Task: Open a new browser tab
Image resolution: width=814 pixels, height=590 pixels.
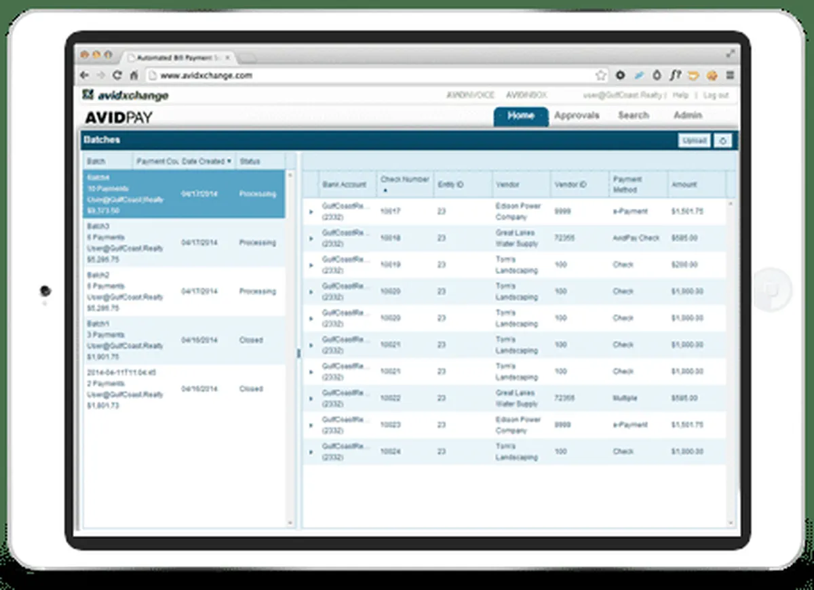Action: click(248, 58)
